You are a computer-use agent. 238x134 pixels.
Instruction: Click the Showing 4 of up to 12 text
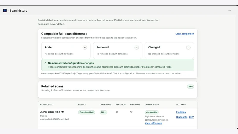(x=76, y=90)
